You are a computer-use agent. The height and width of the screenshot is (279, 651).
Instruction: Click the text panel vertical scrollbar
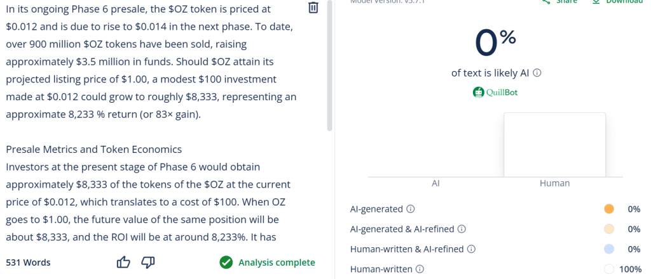pos(329,63)
